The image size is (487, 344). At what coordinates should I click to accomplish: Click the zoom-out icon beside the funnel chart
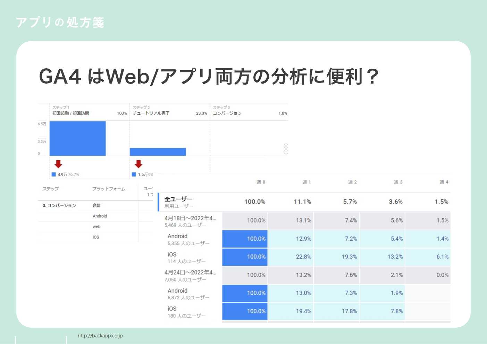click(285, 152)
